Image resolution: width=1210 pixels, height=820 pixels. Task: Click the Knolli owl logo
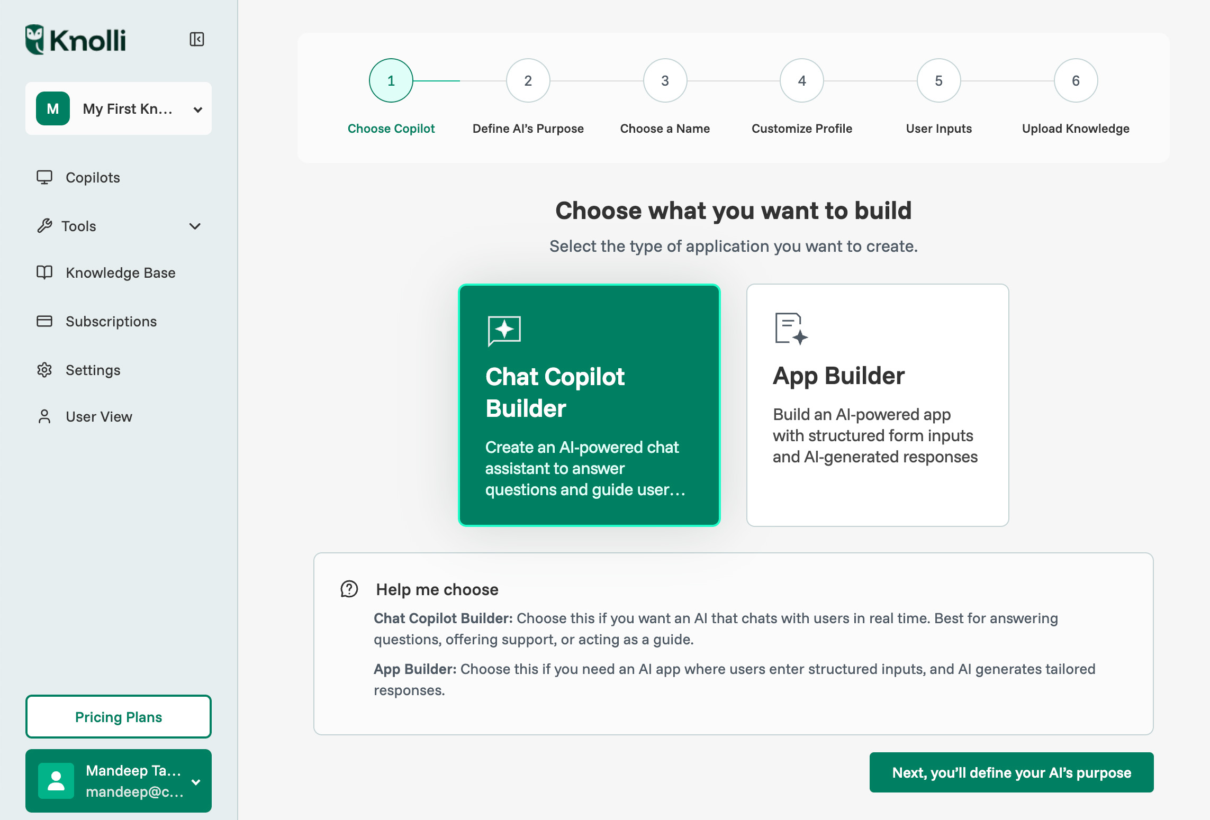click(35, 39)
